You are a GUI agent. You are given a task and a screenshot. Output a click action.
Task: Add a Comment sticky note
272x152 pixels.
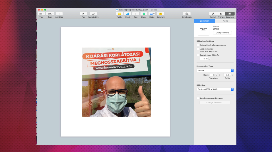[160, 14]
